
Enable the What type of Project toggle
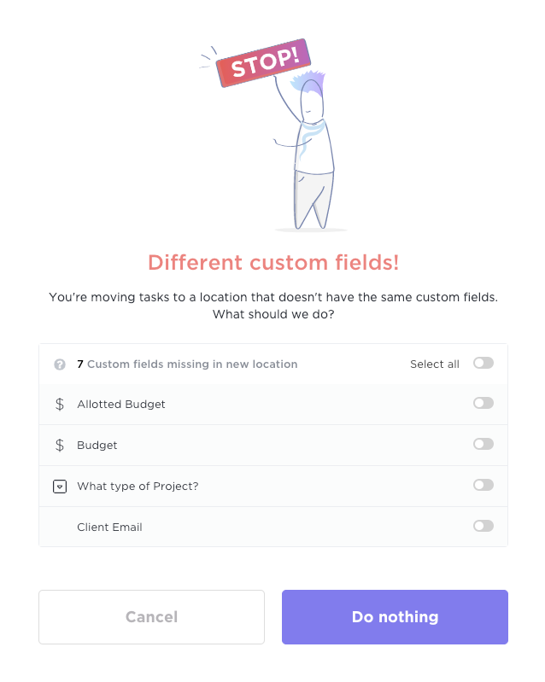[x=483, y=485]
